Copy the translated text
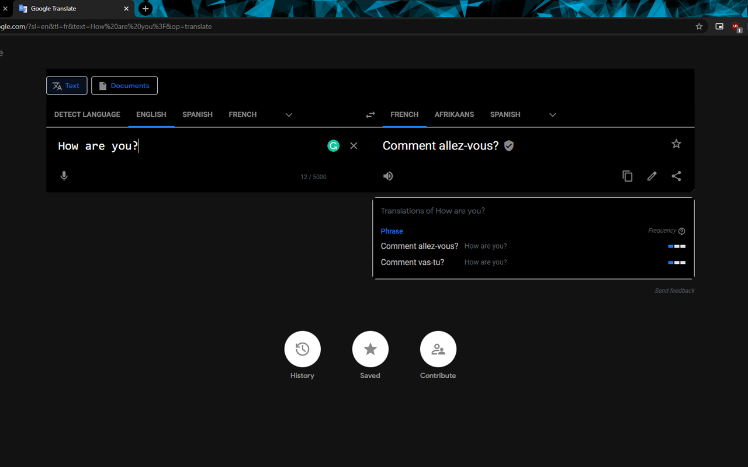The image size is (748, 467). pos(627,176)
